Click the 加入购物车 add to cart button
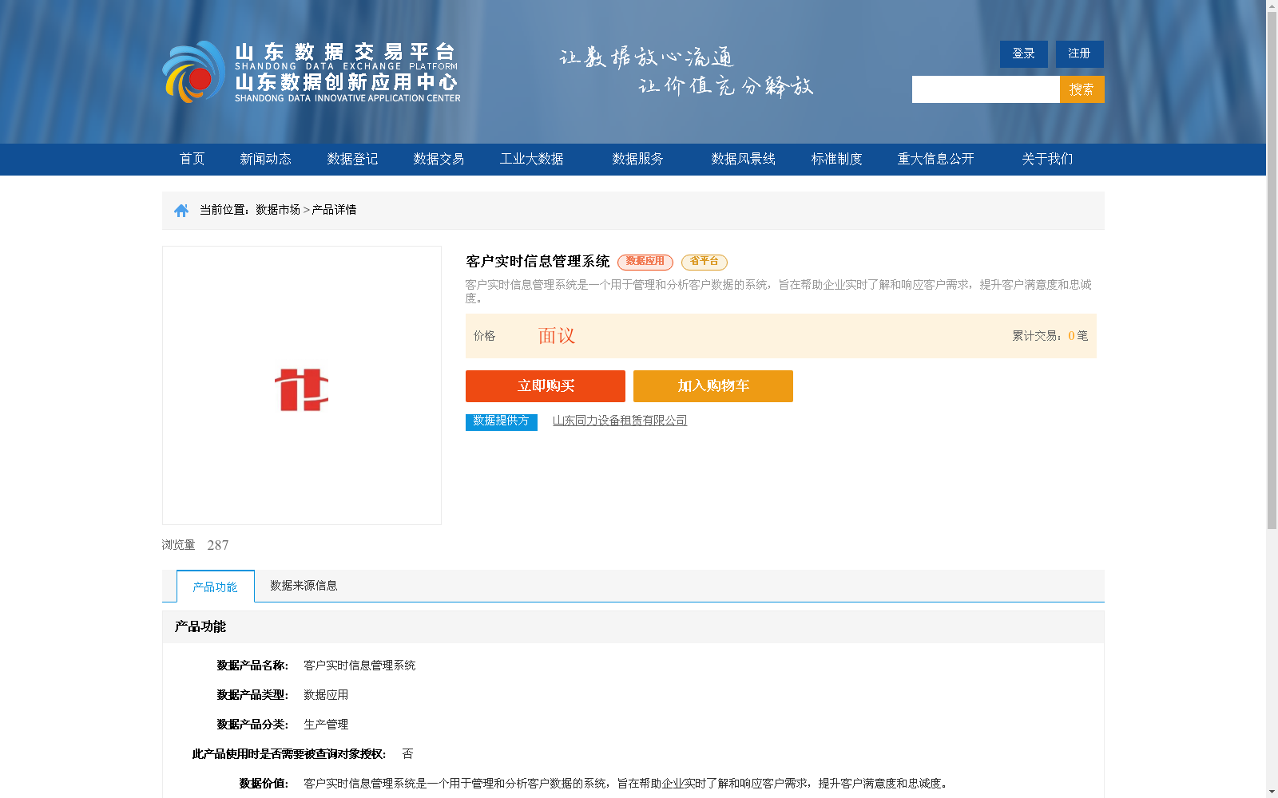1278x798 pixels. tap(713, 386)
